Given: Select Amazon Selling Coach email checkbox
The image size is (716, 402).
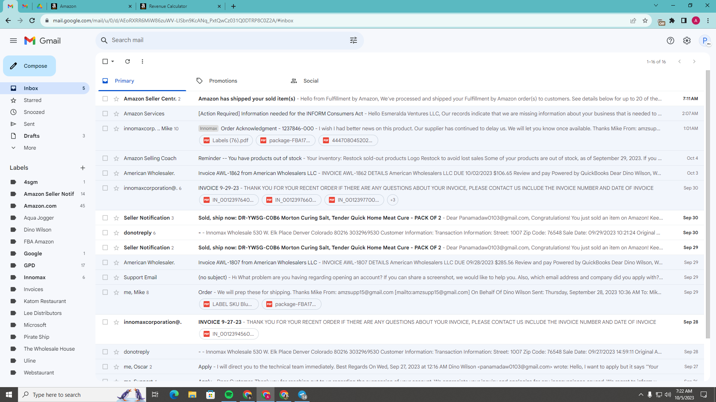Looking at the screenshot, I should coord(105,158).
